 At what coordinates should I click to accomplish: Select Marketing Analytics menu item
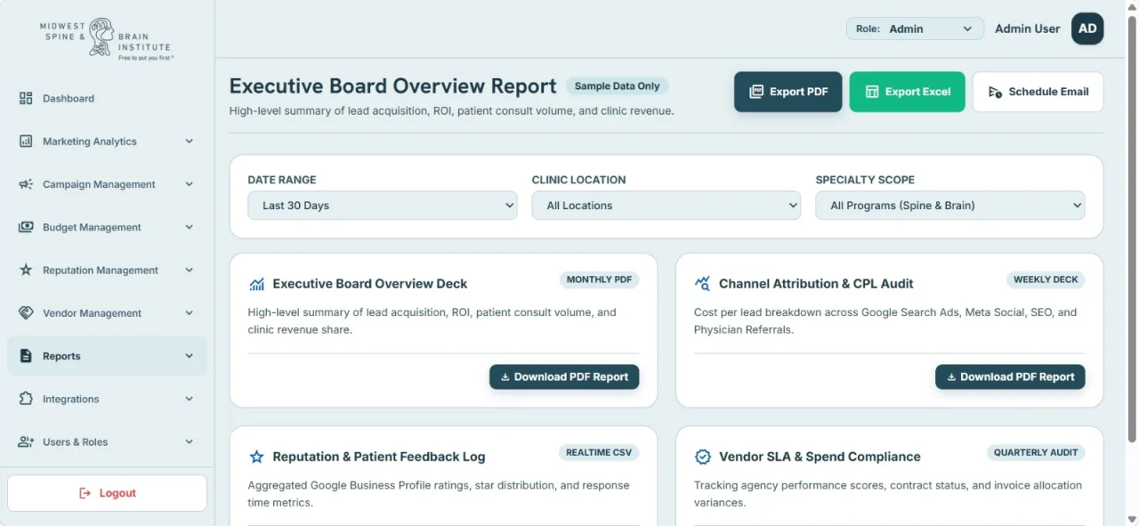point(107,142)
